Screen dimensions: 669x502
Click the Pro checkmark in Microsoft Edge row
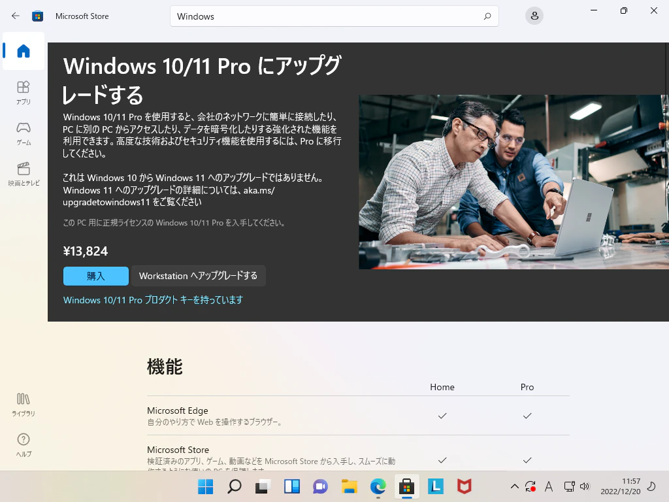tap(527, 416)
